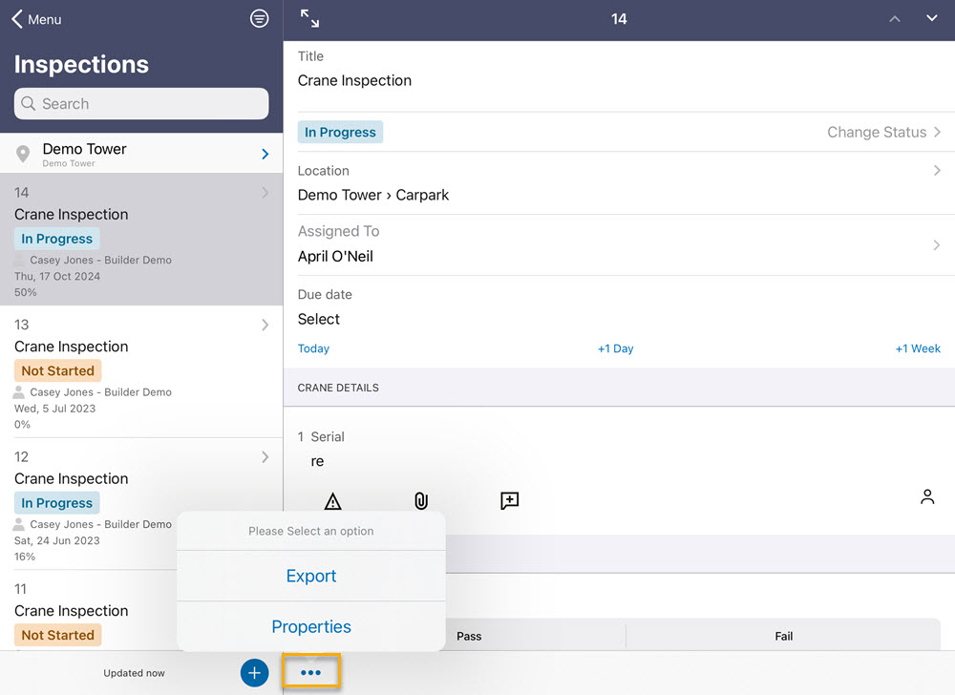Go back using the Menu arrow

pos(17,19)
